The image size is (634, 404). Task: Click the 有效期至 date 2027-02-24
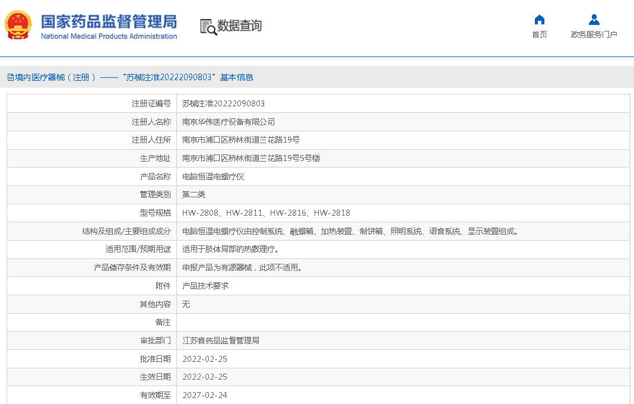point(205,395)
